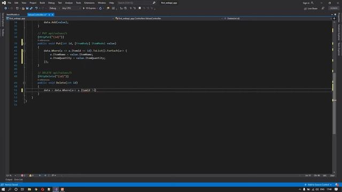Screen dimensions: 342x192
Task: Open the Any CPU platform dropdown
Action: (71, 9)
